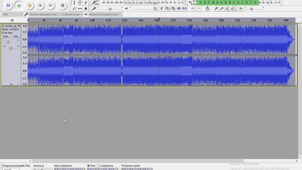Click the Silence audio icon
This screenshot has height=170, width=302.
(x=185, y=8)
